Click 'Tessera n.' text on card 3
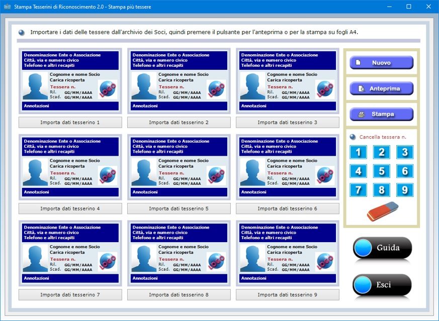The height and width of the screenshot is (321, 439). tap(280, 87)
